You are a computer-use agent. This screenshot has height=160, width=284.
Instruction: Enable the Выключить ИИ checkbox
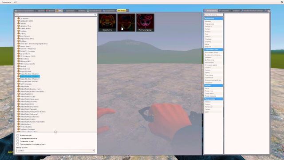coord(18,135)
